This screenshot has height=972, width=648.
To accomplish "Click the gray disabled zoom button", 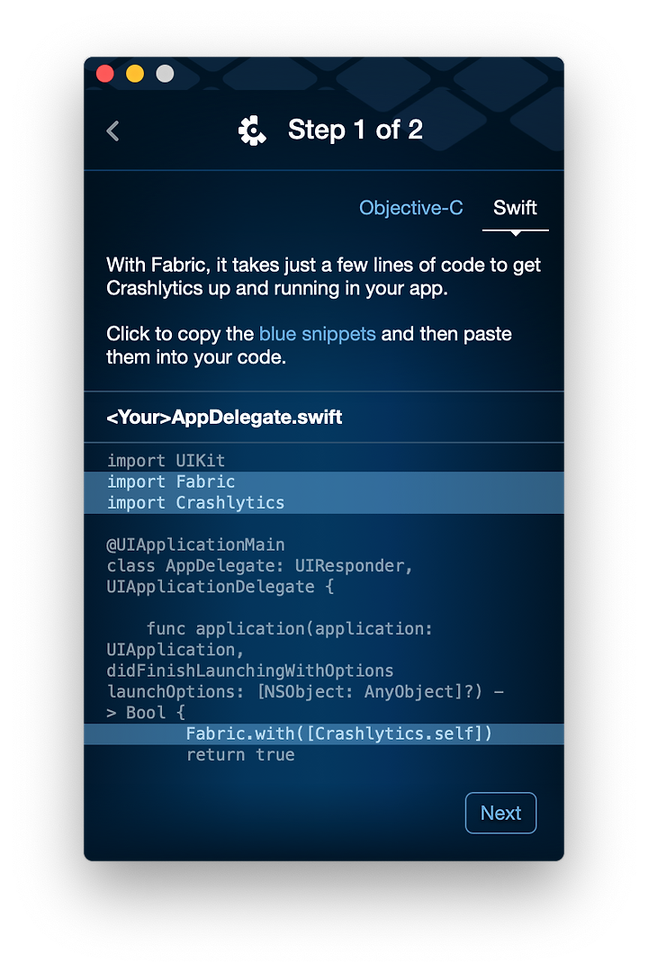I will (165, 74).
